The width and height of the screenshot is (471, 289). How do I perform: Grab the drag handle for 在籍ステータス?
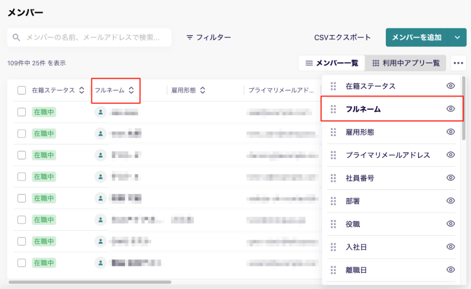point(333,86)
